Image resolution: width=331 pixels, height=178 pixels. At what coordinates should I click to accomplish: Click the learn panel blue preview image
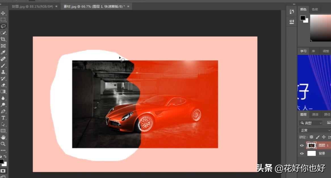point(314,83)
